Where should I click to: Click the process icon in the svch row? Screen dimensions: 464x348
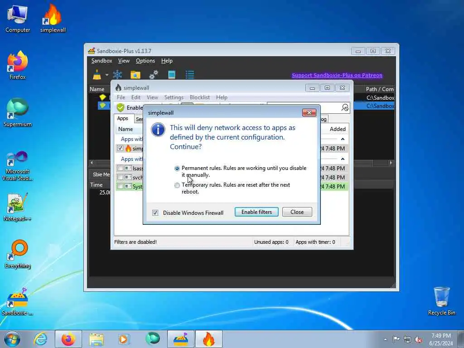[x=128, y=177]
